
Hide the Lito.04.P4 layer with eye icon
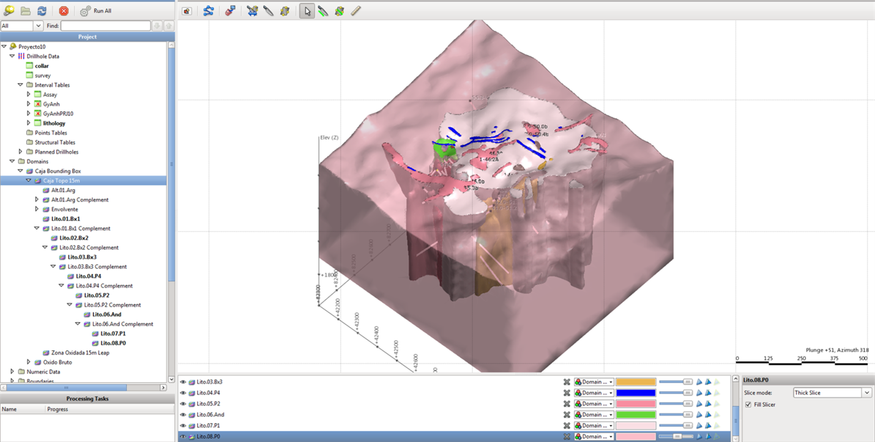tap(183, 393)
